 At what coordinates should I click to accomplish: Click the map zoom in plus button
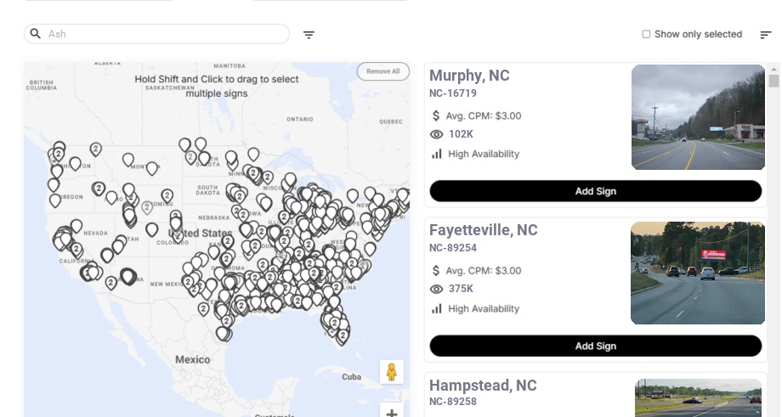[x=392, y=412]
